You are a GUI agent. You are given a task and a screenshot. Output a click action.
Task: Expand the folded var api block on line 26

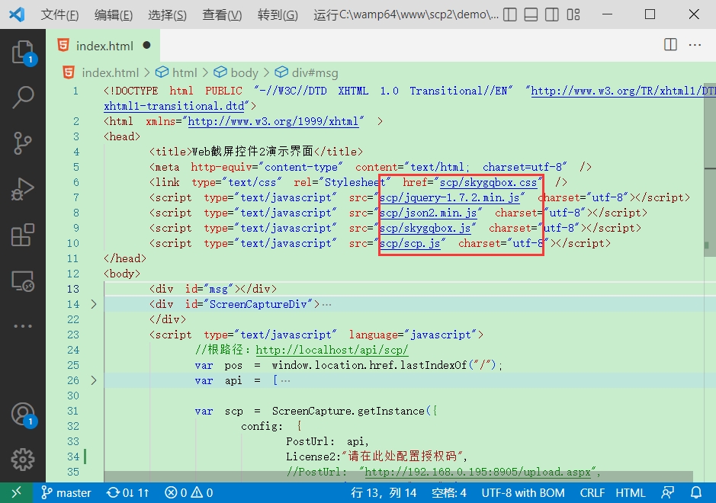[94, 380]
